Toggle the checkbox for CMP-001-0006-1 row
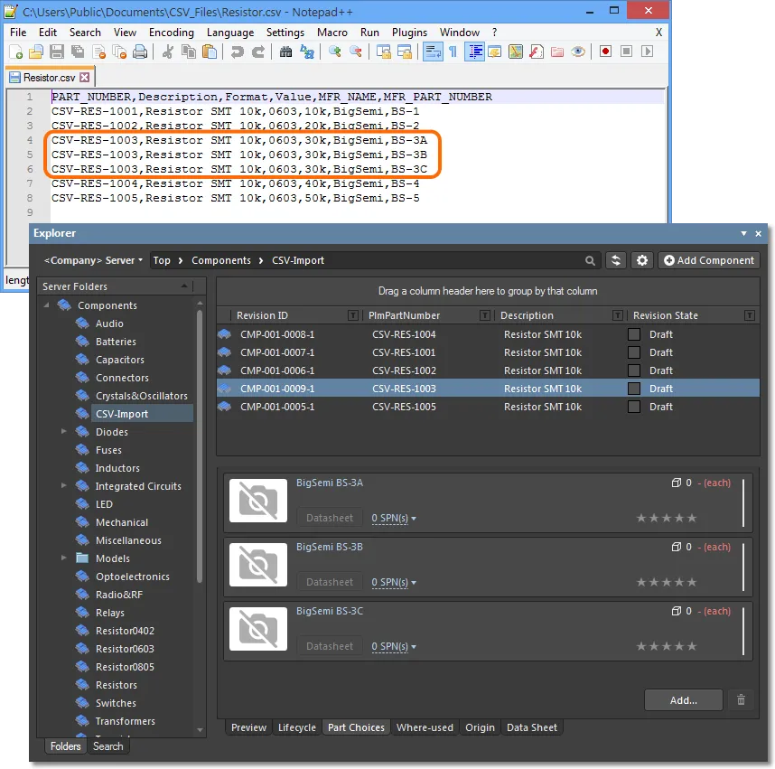Viewport: 775px width, 769px height. (634, 370)
